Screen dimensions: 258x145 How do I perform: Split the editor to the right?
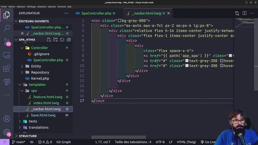pyautogui.click(x=245, y=13)
